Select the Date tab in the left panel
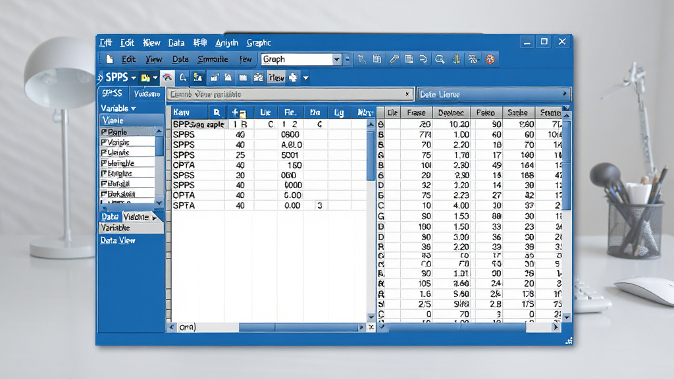674x379 pixels. coord(110,216)
